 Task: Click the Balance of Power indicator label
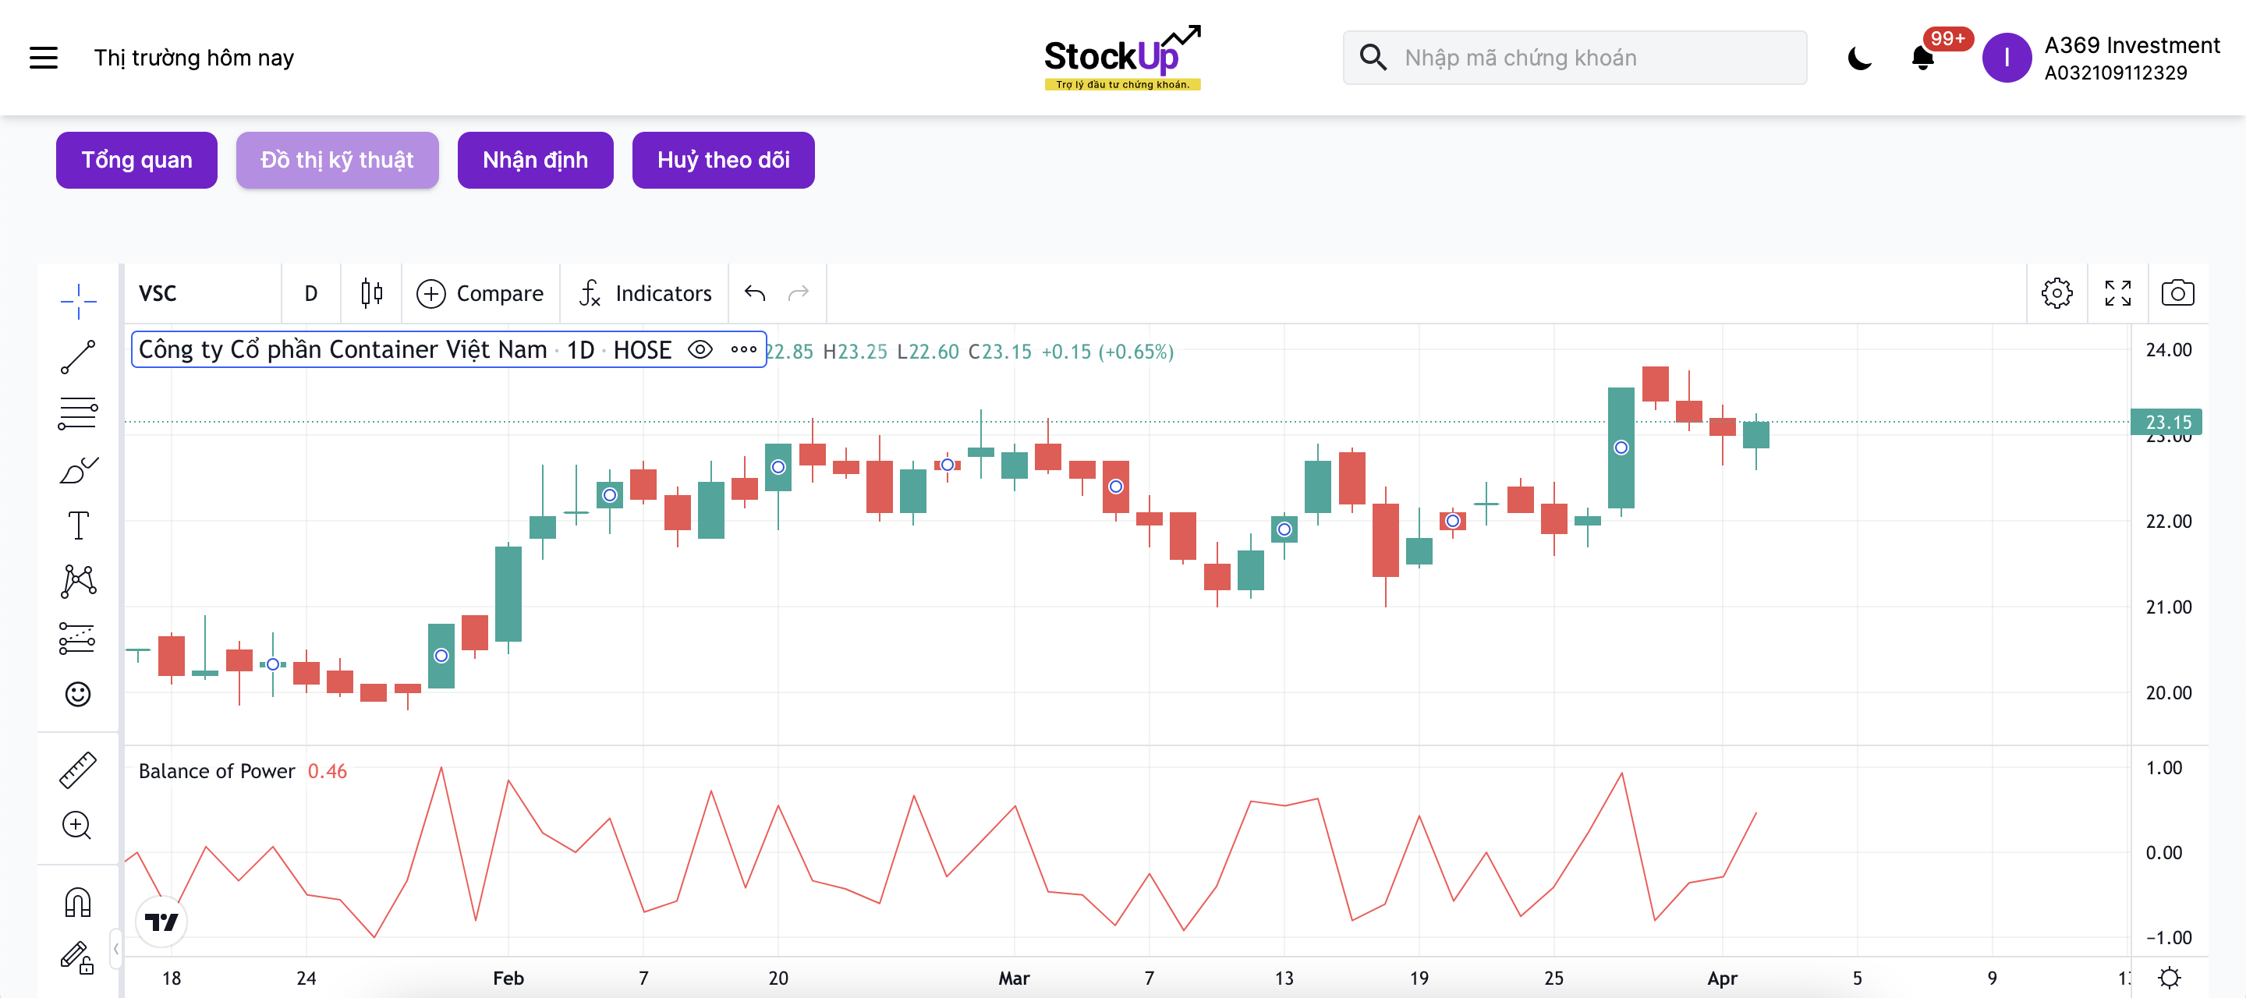pyautogui.click(x=217, y=771)
